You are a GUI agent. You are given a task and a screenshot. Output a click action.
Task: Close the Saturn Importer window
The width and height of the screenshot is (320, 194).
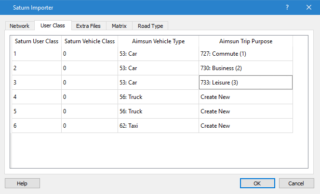[x=309, y=8]
